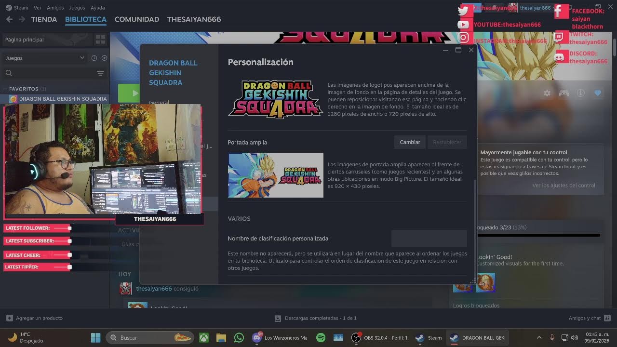Screen dimensions: 617x347
Task: Open the Photos app taskbar icon
Action: (x=338, y=338)
